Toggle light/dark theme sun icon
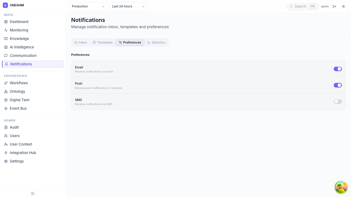 pos(343,6)
